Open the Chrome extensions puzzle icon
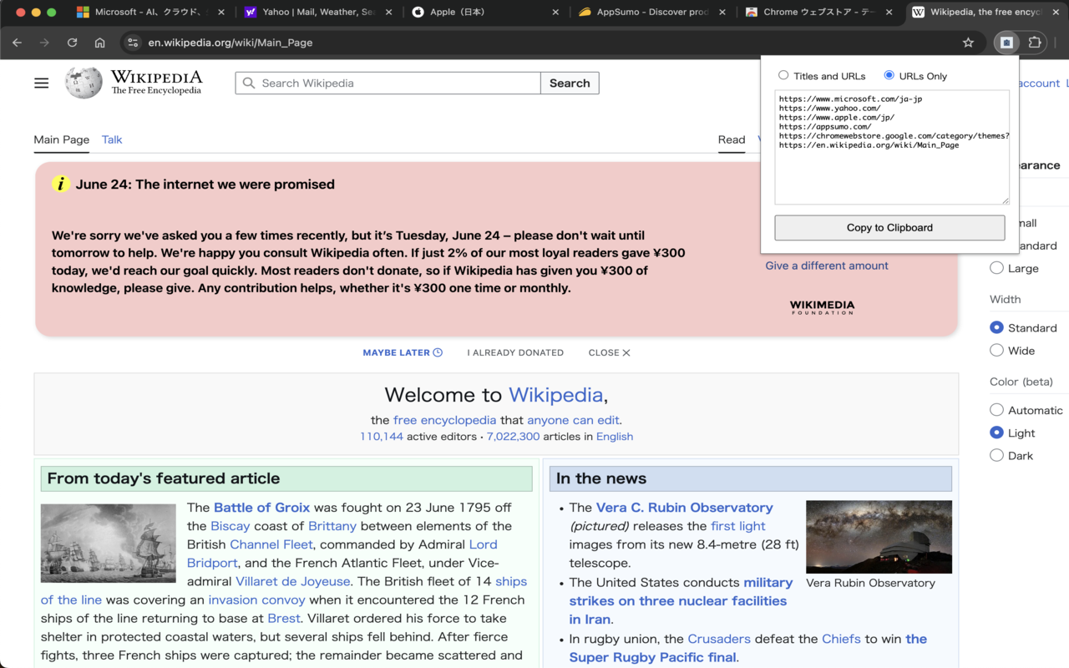Screen dimensions: 1069x668 tap(1035, 43)
